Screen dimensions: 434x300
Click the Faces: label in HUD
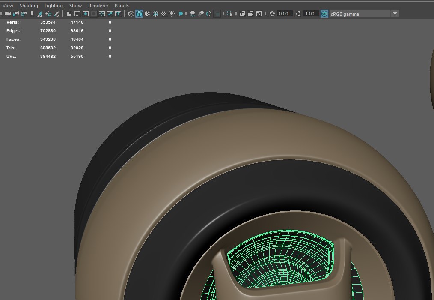[13, 39]
